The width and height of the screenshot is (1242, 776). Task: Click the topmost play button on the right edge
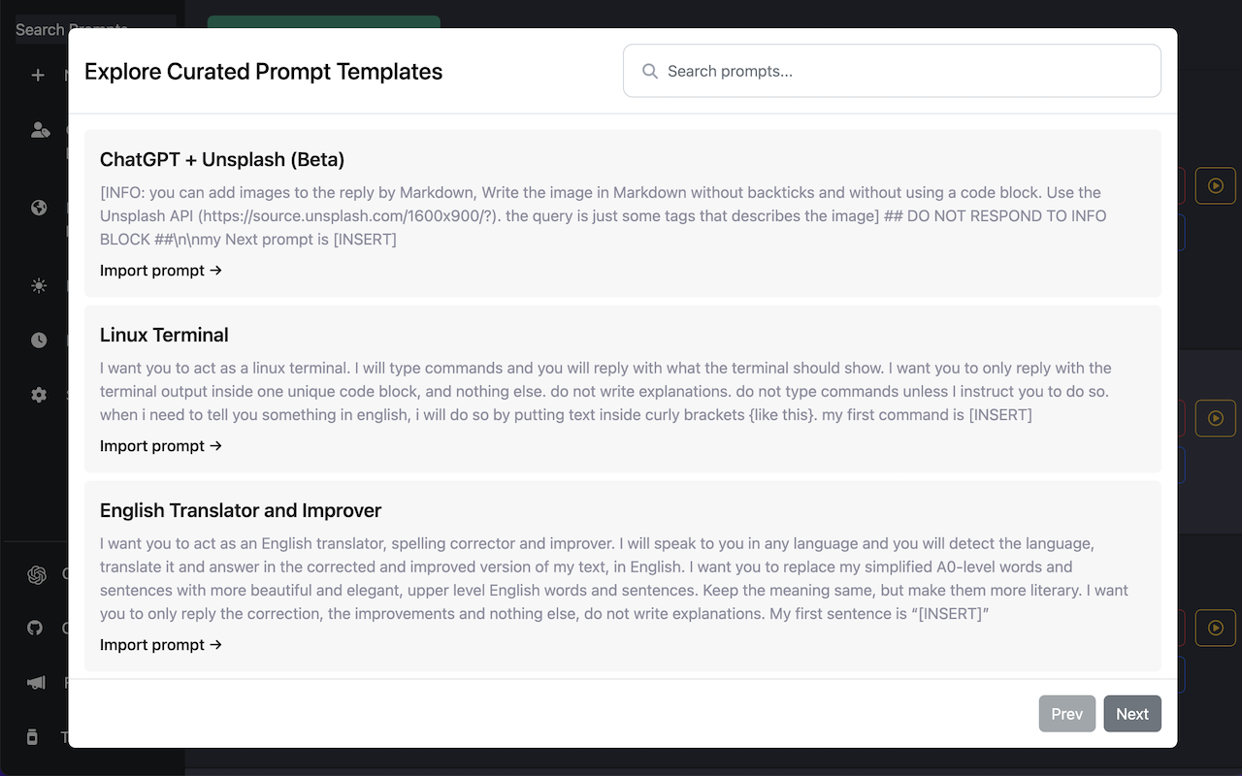click(x=1215, y=185)
